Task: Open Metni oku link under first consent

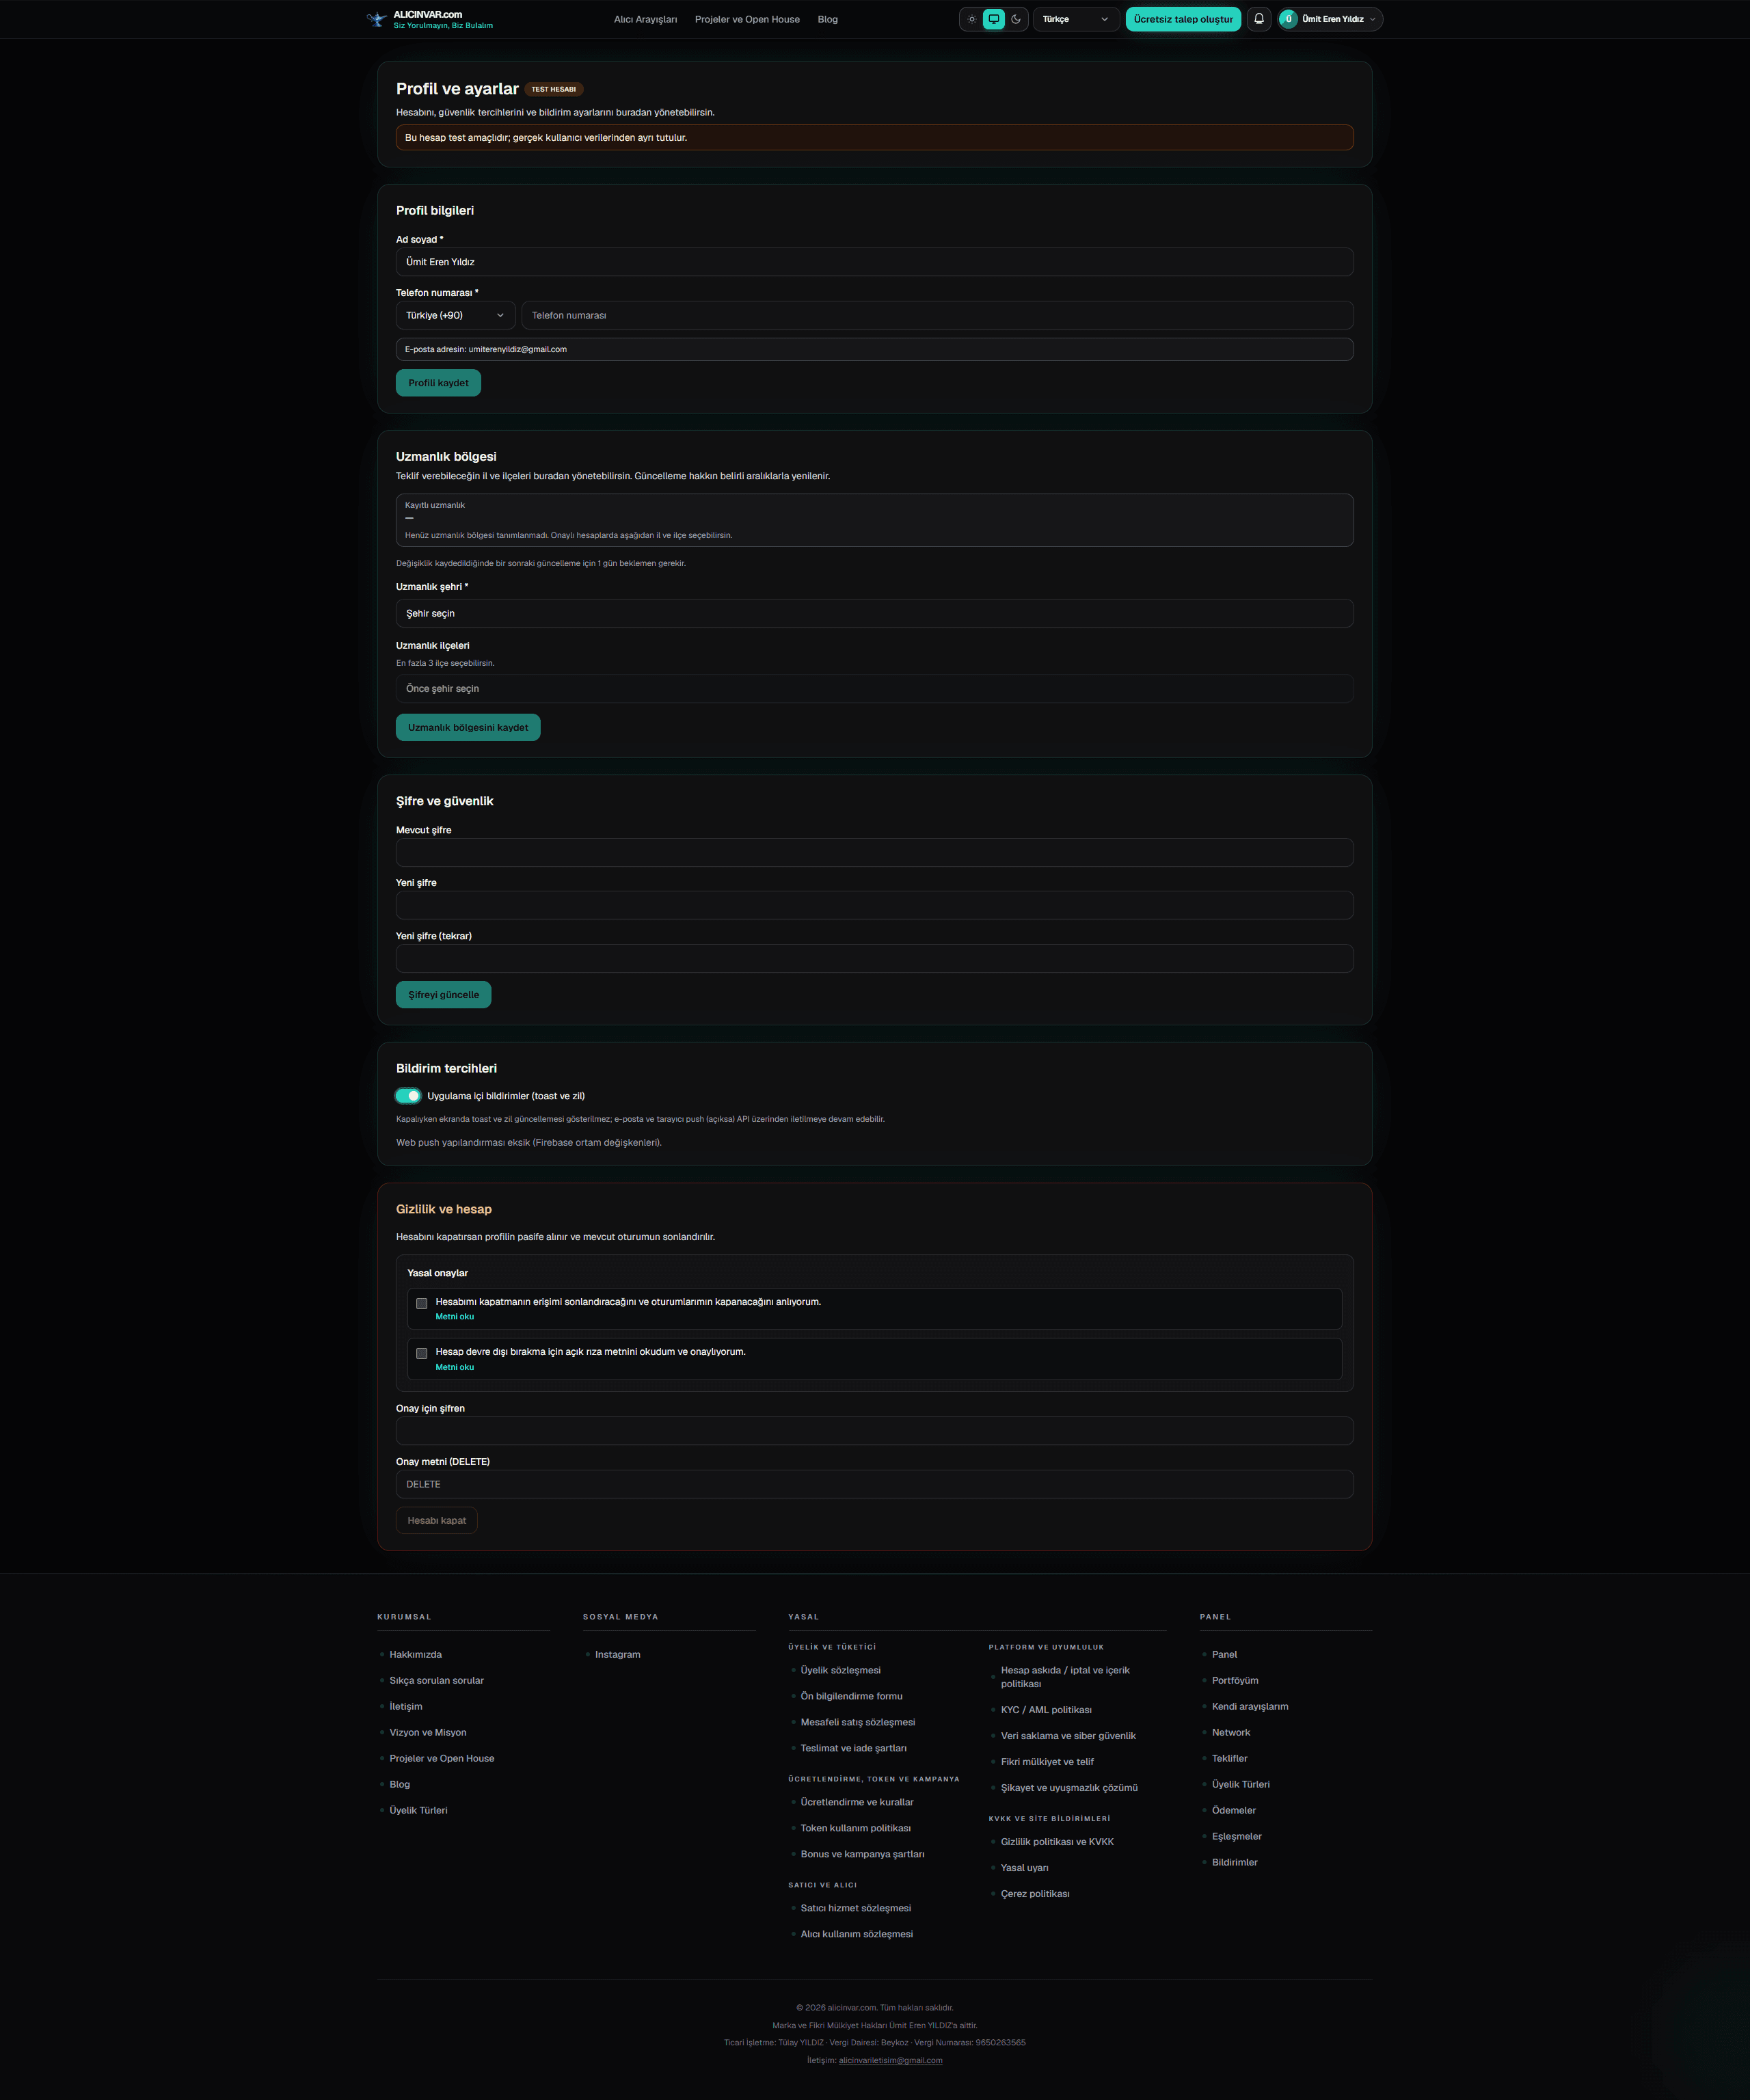Action: pyautogui.click(x=454, y=1316)
